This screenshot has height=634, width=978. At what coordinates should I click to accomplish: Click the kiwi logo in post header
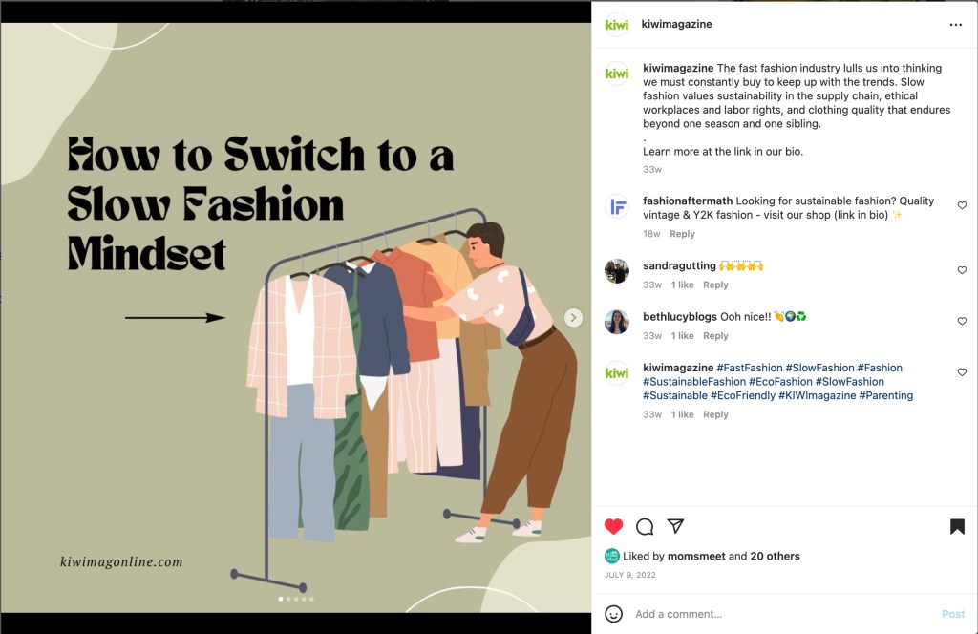(x=617, y=25)
